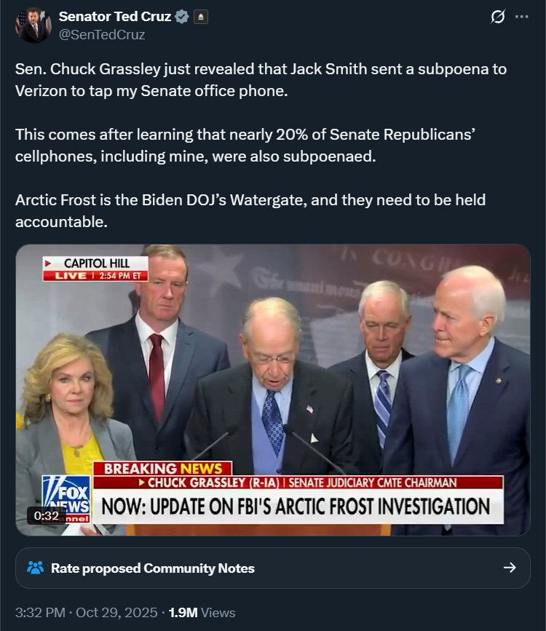Open the 3:32 PM Oct 29, 2025 timestamp
This screenshot has height=631, width=546.
(x=86, y=613)
